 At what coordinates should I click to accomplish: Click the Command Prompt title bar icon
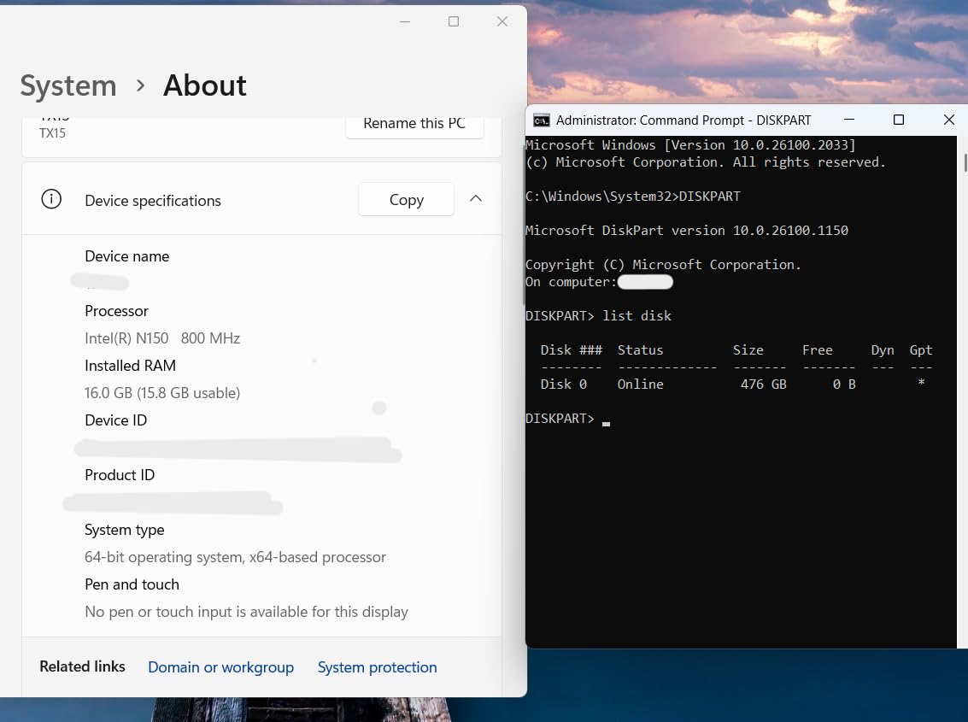tap(542, 120)
